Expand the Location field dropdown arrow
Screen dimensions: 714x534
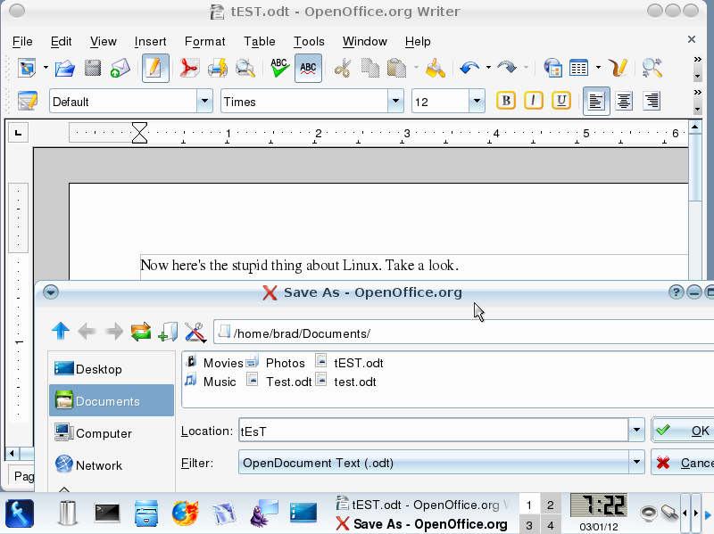tap(636, 430)
